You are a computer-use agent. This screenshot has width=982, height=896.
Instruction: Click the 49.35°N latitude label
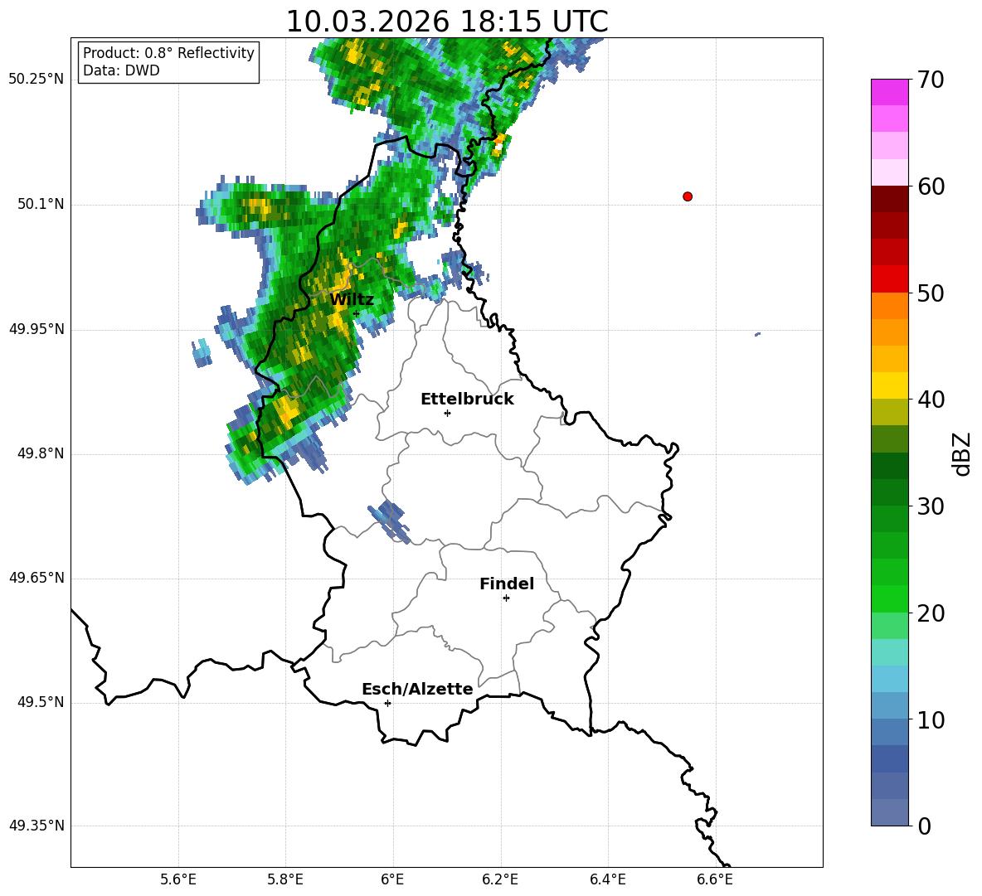pyautogui.click(x=36, y=826)
